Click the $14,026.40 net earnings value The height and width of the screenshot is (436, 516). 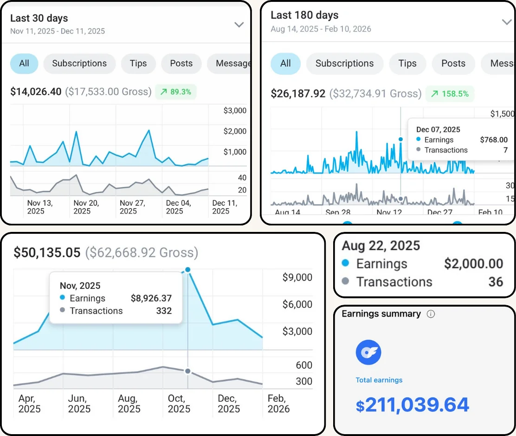(x=36, y=92)
